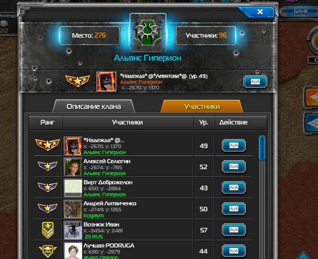The height and width of the screenshot is (259, 318).
Task: Open Алексей Селюгин's avatar thumbnail
Action: tap(73, 167)
